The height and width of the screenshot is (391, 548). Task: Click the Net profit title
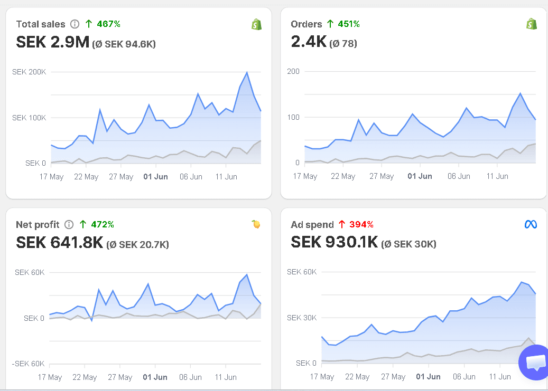[x=38, y=224]
